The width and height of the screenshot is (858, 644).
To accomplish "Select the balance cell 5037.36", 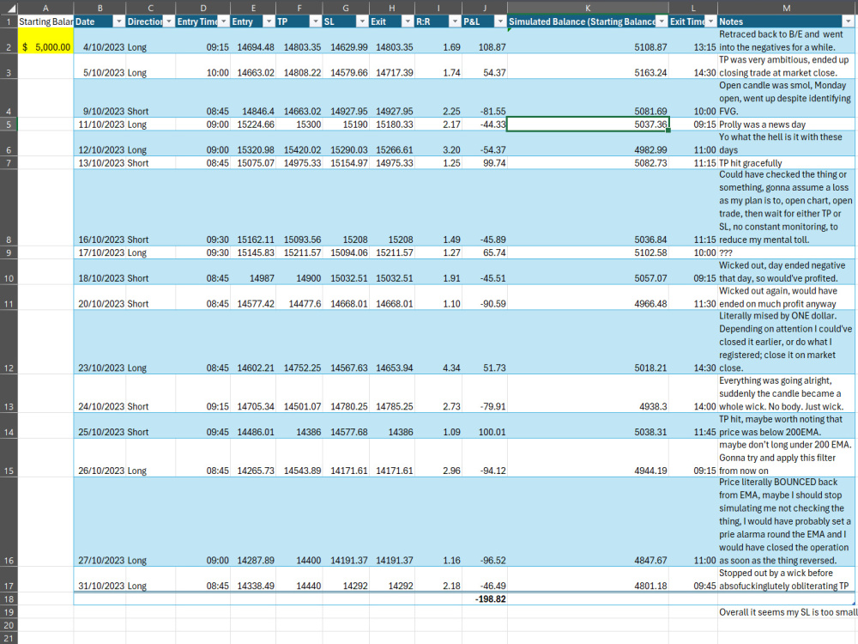I will (x=589, y=125).
